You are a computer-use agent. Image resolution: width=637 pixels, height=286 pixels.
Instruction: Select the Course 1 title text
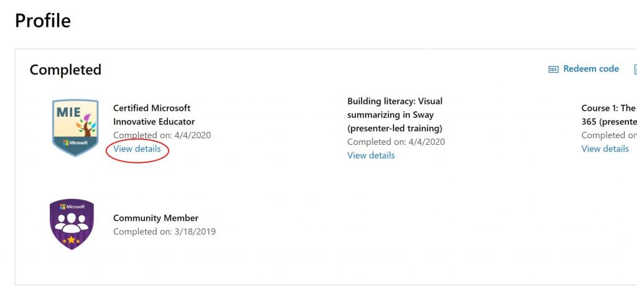tap(609, 114)
